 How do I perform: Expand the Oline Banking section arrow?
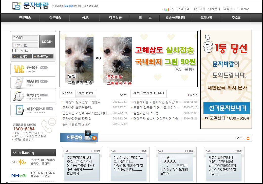pos(53,153)
